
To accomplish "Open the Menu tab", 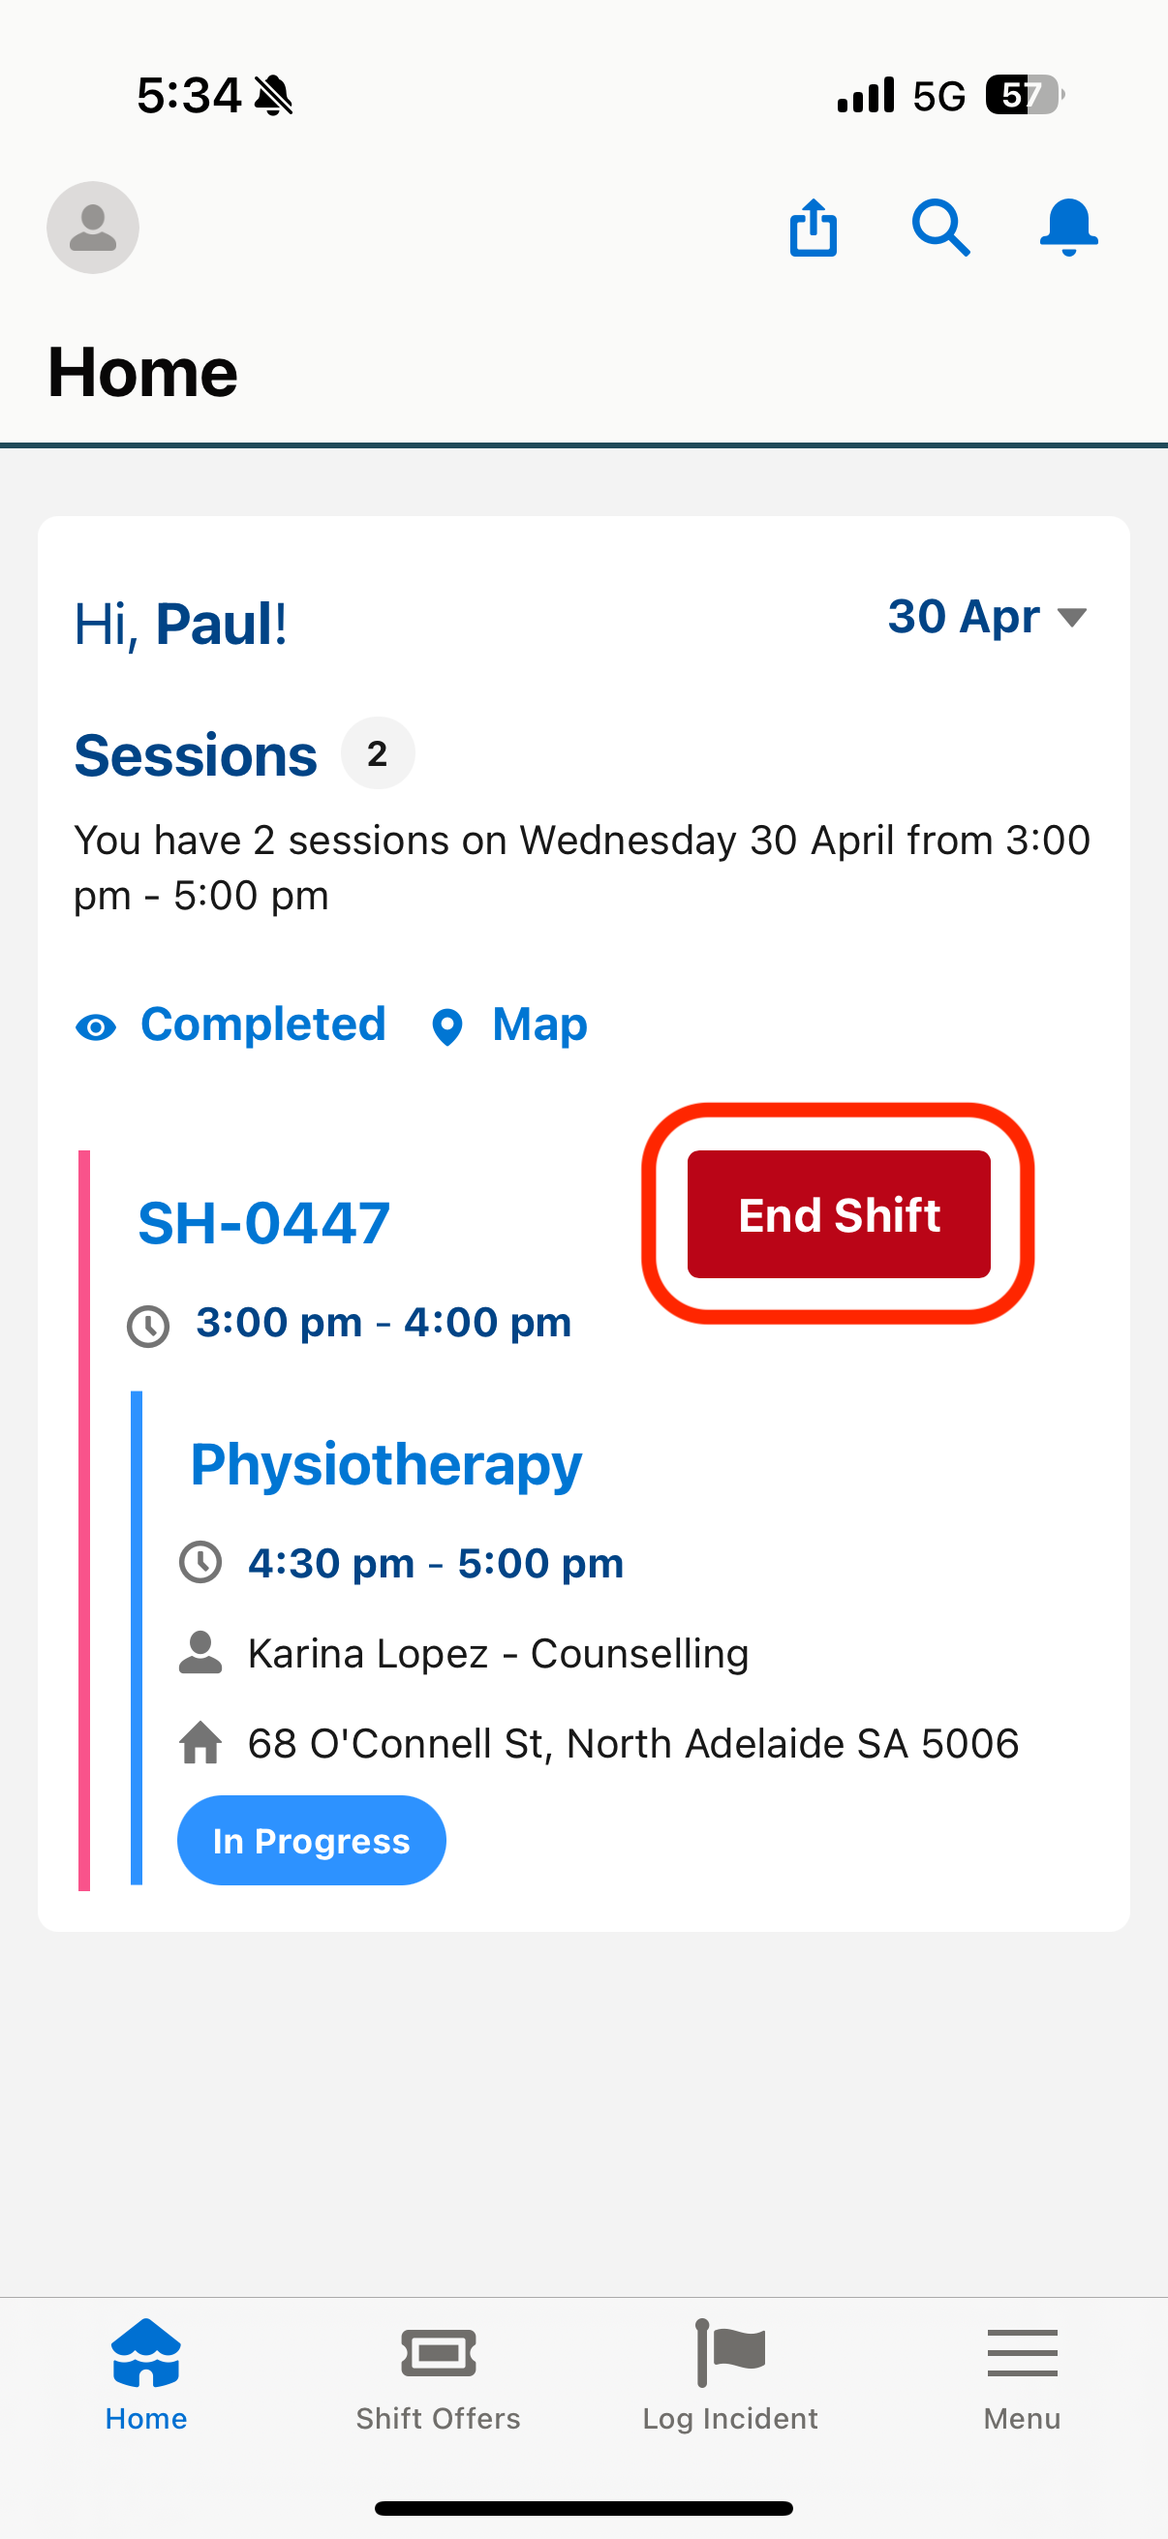I will [x=1022, y=2375].
